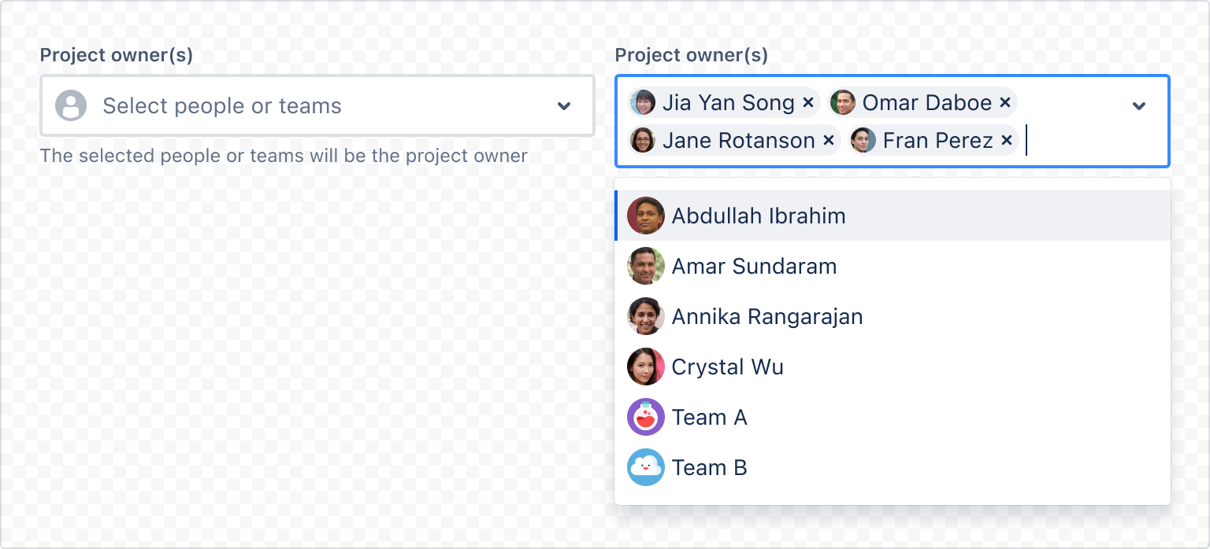Remove Fran Perez from selected owners

1007,140
